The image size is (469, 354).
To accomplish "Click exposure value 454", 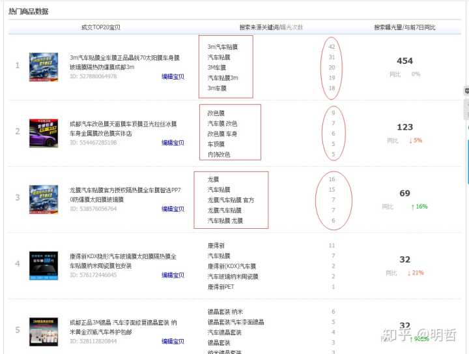I will 405,61.
